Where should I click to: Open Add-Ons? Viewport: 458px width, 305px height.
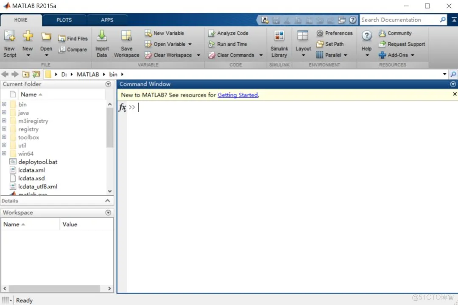click(x=397, y=55)
